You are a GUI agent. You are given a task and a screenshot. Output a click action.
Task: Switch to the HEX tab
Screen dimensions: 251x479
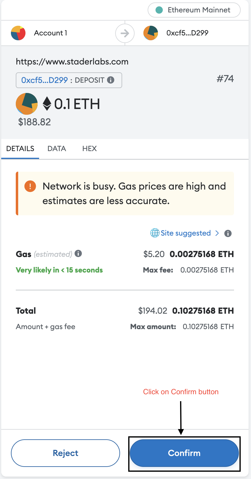(x=89, y=149)
